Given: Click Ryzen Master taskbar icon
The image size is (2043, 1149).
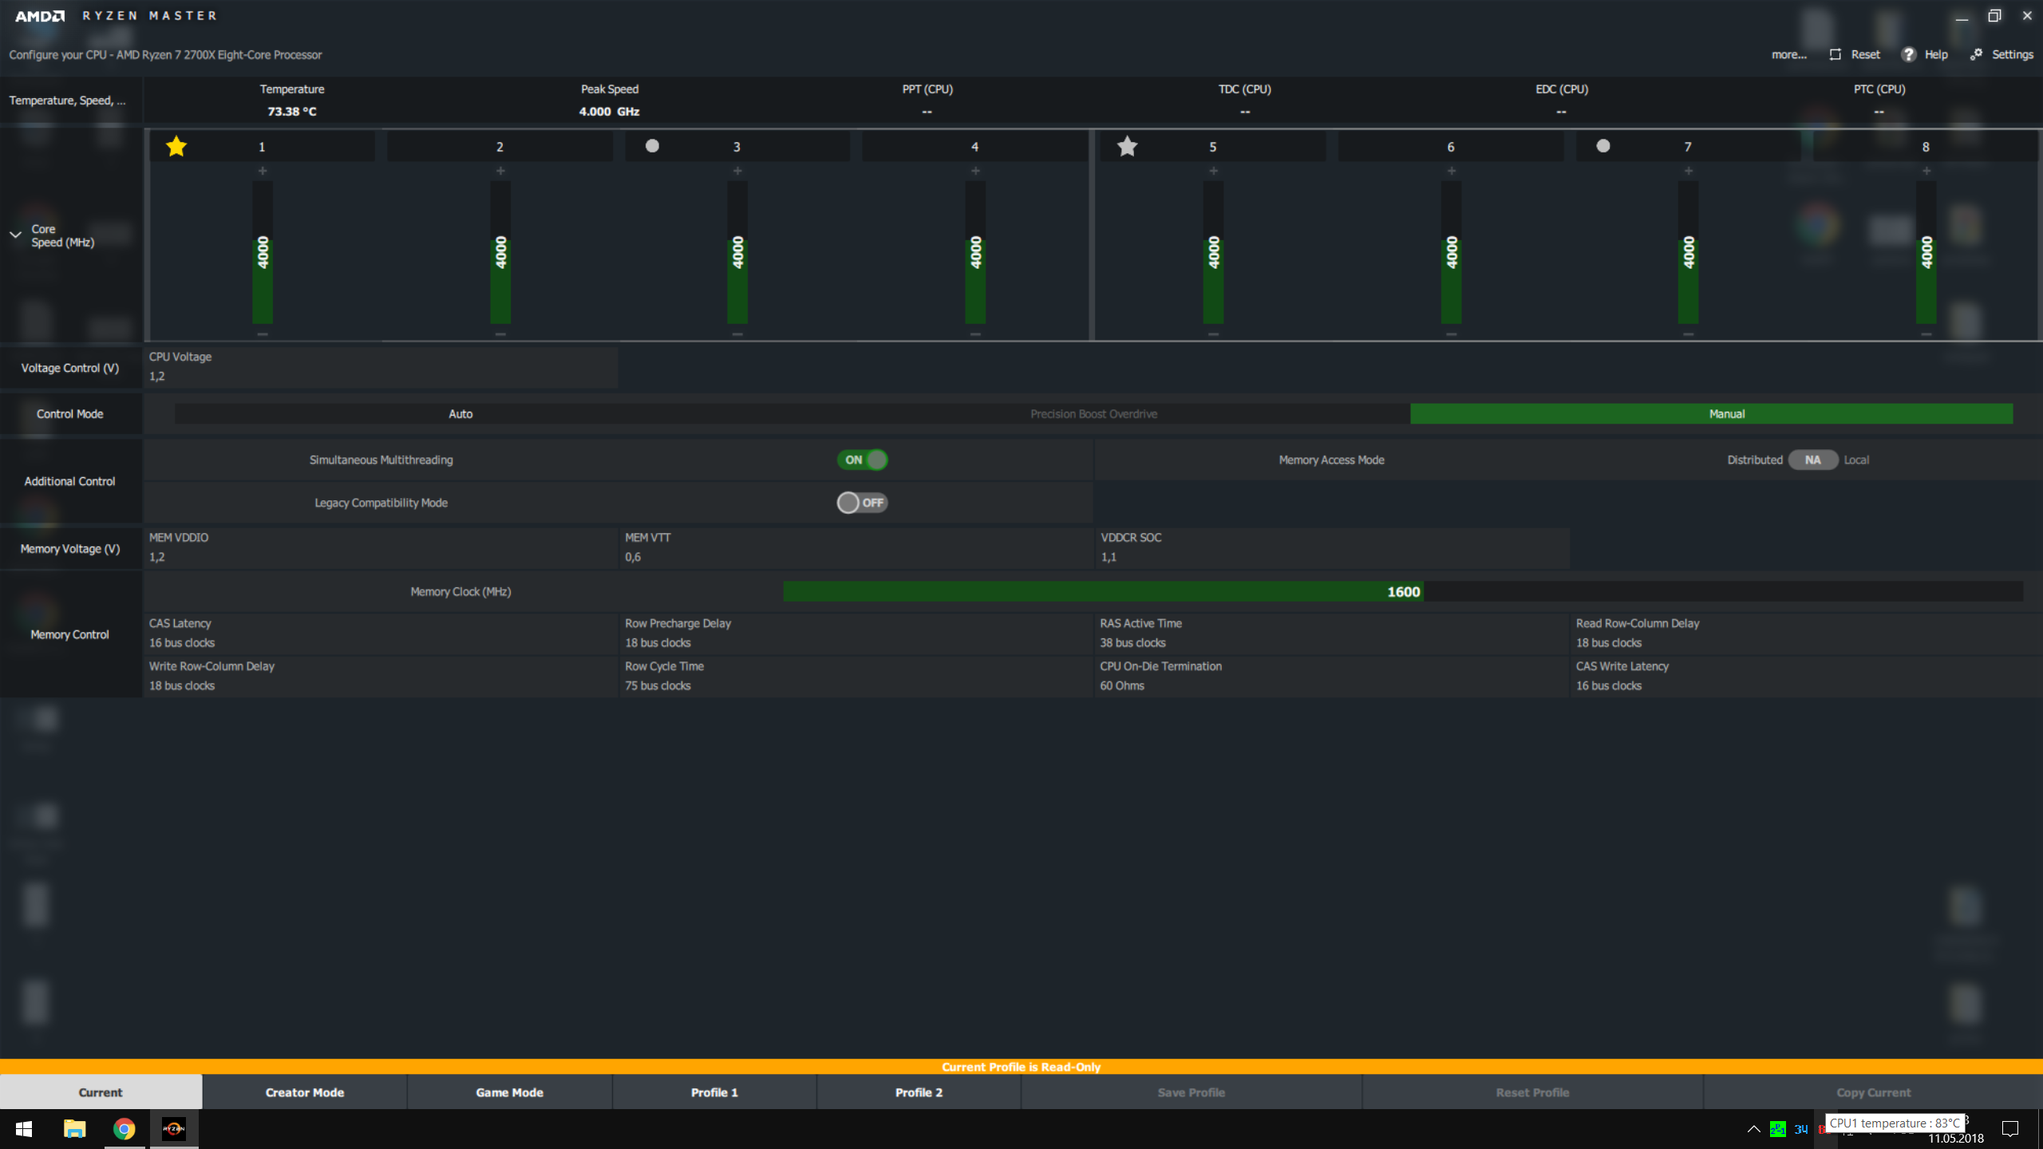Looking at the screenshot, I should (x=173, y=1129).
